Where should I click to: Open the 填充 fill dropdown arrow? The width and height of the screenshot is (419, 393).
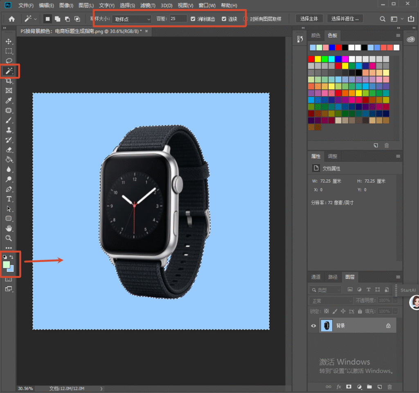click(x=395, y=311)
